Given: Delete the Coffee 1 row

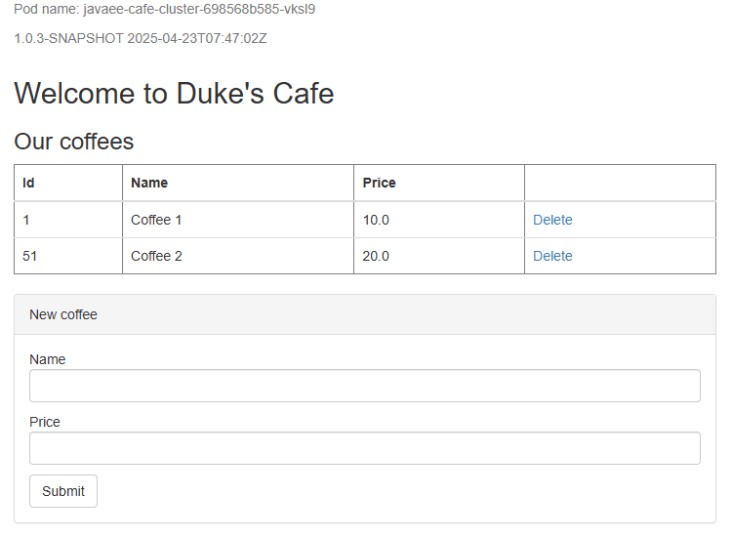Looking at the screenshot, I should [x=552, y=220].
